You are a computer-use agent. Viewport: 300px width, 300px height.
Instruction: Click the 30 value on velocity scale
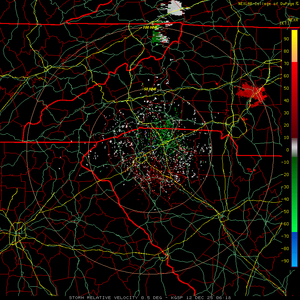click(x=286, y=113)
